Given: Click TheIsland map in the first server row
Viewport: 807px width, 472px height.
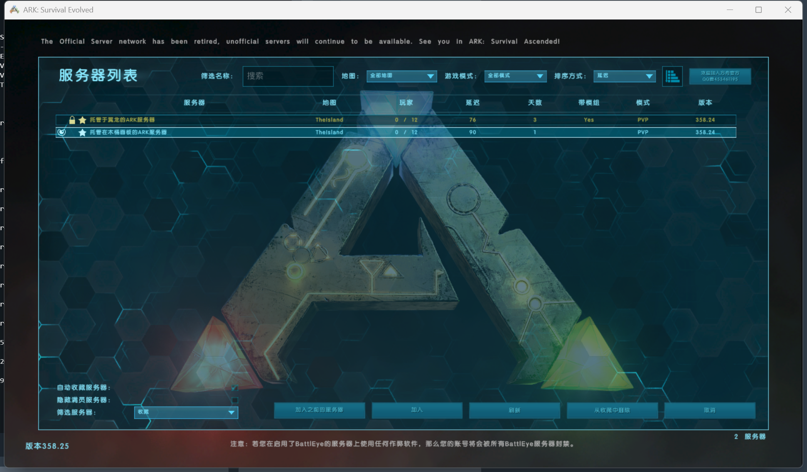Looking at the screenshot, I should click(x=329, y=120).
